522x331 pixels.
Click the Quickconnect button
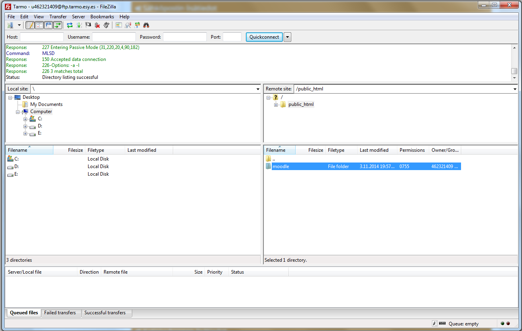tap(264, 37)
